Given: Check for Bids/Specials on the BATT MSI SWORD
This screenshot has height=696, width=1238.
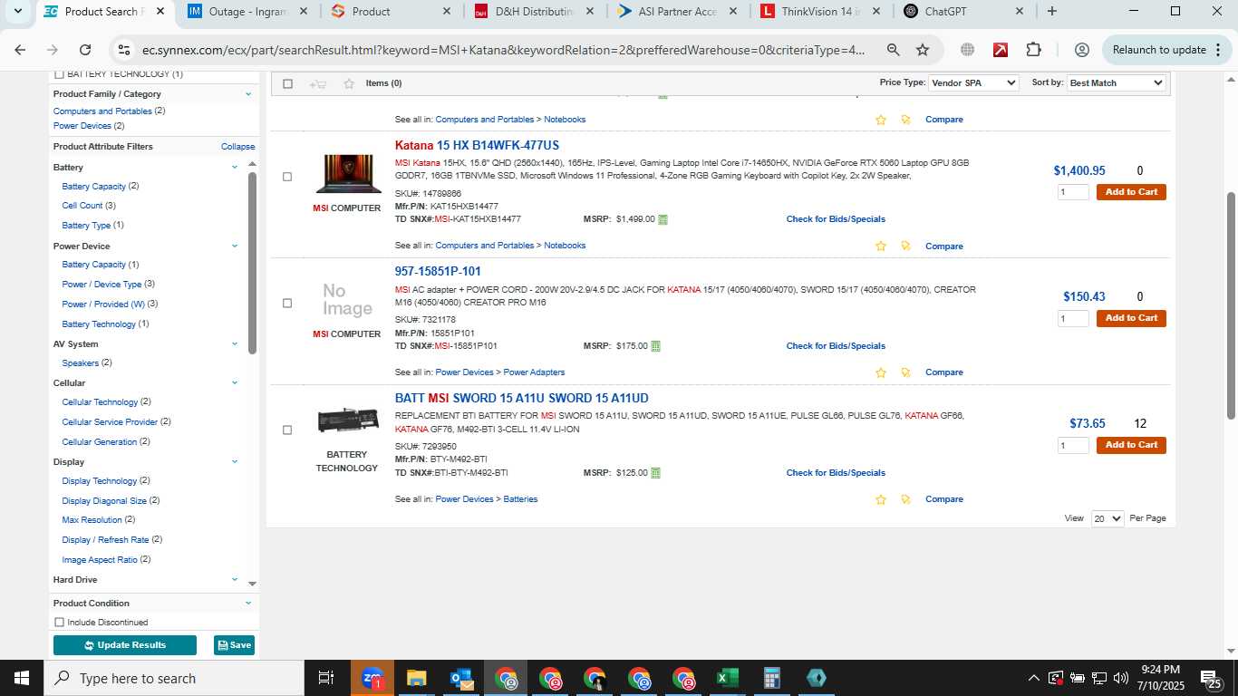Looking at the screenshot, I should 836,473.
